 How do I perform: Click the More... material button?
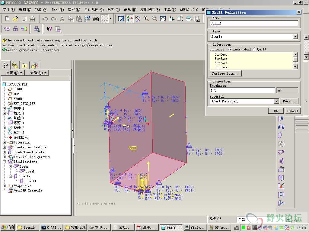pyautogui.click(x=289, y=101)
